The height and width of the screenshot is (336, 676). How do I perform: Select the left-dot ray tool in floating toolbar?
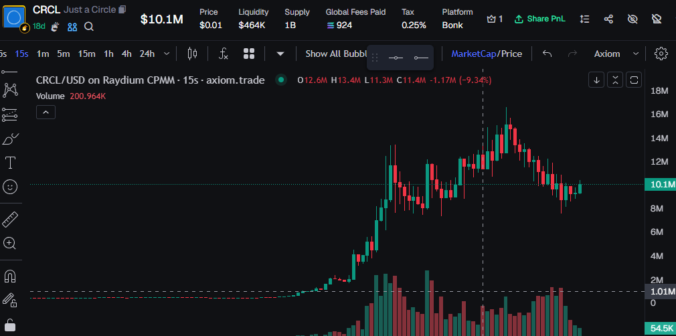[x=421, y=58]
